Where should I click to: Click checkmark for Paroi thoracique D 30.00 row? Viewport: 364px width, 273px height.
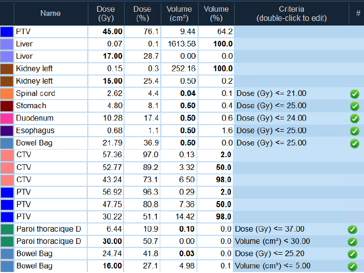pos(352,242)
